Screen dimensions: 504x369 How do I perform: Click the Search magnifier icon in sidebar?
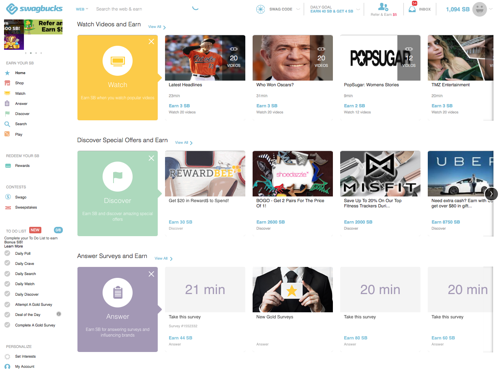[7, 124]
